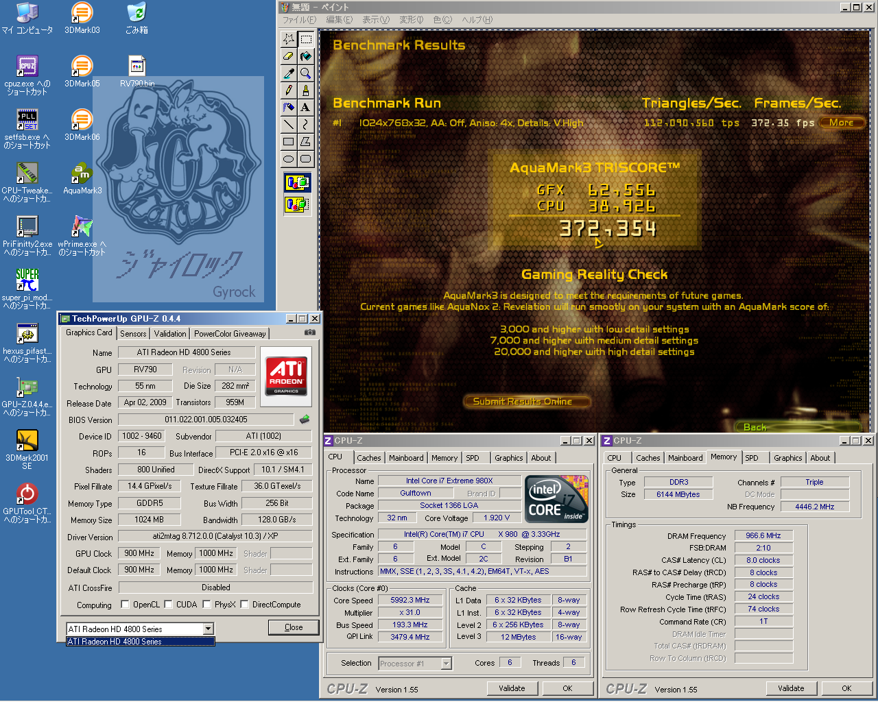
Task: Select the rectangular Select tool in Paint
Action: point(306,39)
